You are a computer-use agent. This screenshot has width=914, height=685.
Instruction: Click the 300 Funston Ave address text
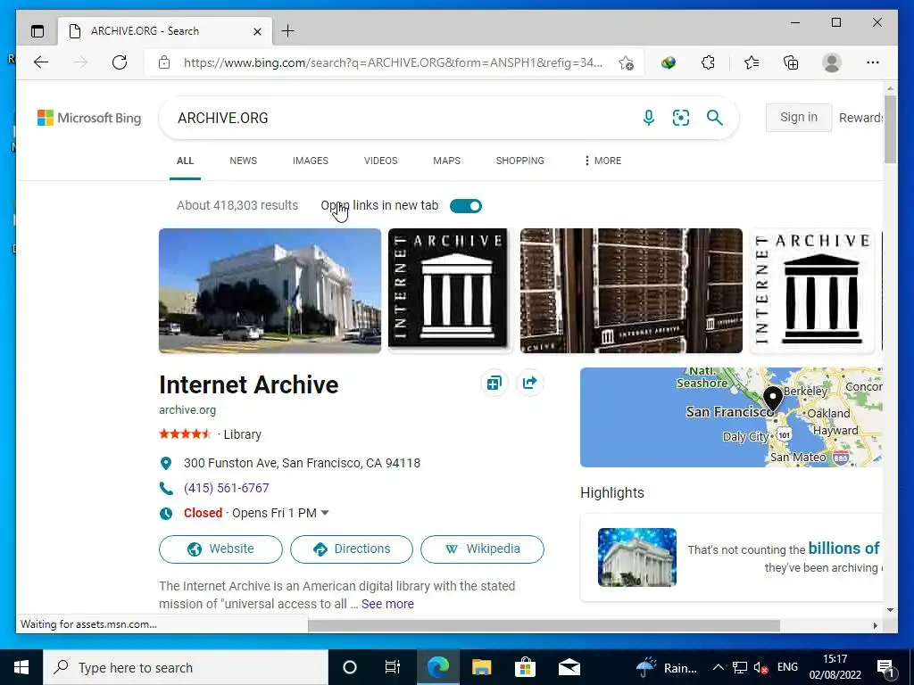pyautogui.click(x=302, y=463)
